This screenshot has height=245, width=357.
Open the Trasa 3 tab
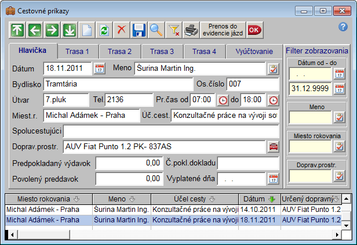[x=162, y=52]
